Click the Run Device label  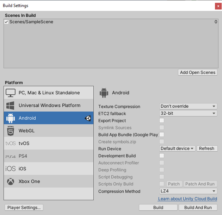click(x=110, y=149)
